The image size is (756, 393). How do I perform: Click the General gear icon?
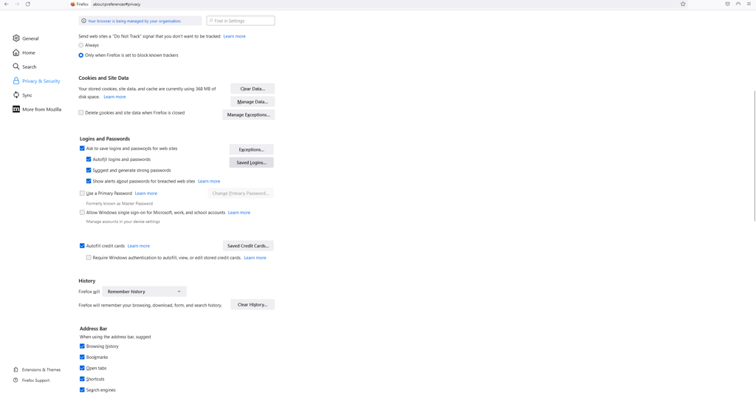[16, 38]
